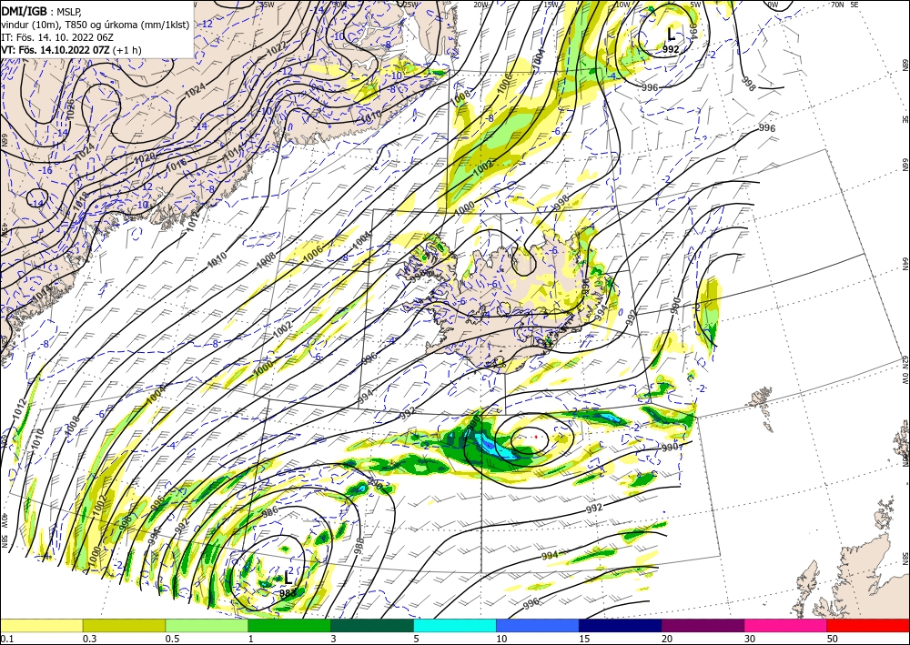Image resolution: width=910 pixels, height=645 pixels.
Task: Click the 986 isobar label near the southern low
Action: click(270, 511)
